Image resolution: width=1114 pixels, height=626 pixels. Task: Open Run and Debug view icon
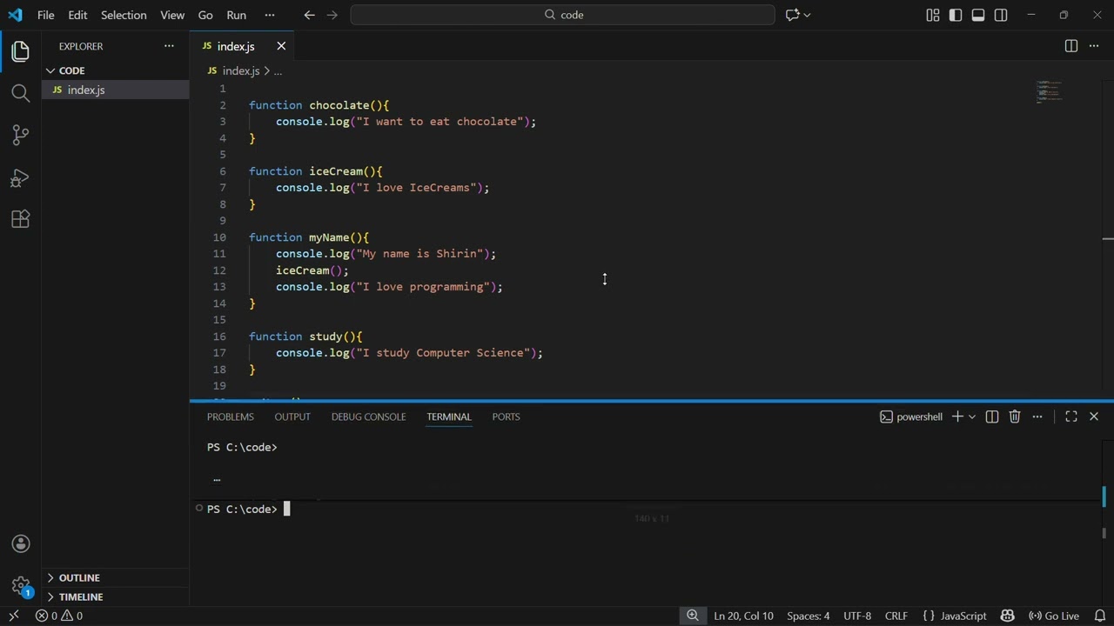click(21, 177)
